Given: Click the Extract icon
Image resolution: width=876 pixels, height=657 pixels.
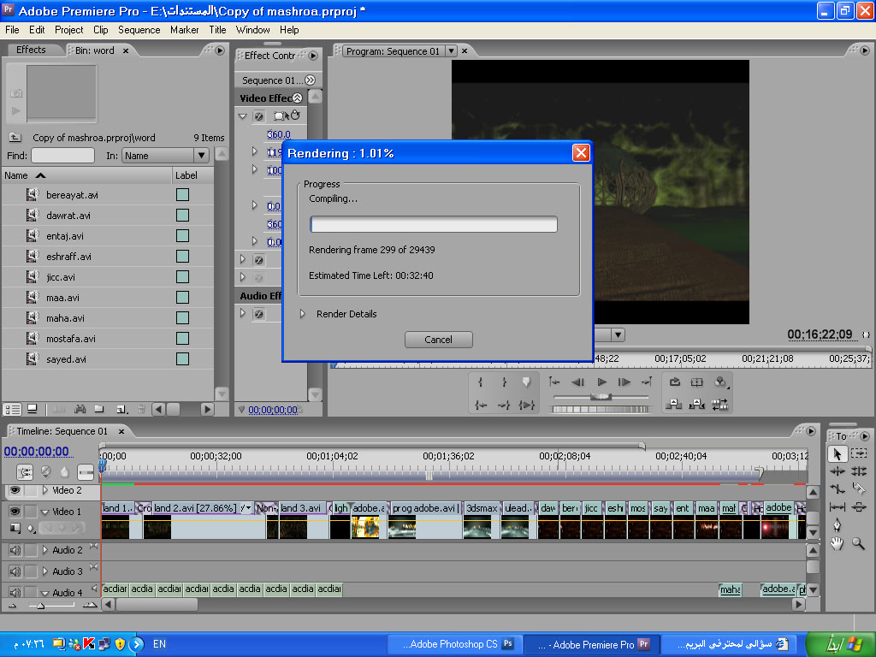Looking at the screenshot, I should tap(696, 405).
